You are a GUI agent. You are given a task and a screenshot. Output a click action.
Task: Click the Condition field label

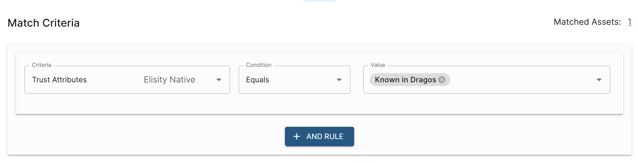(259, 65)
